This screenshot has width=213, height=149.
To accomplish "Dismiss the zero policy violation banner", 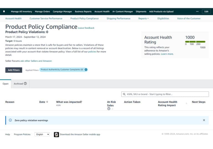I will (x=204, y=120).
